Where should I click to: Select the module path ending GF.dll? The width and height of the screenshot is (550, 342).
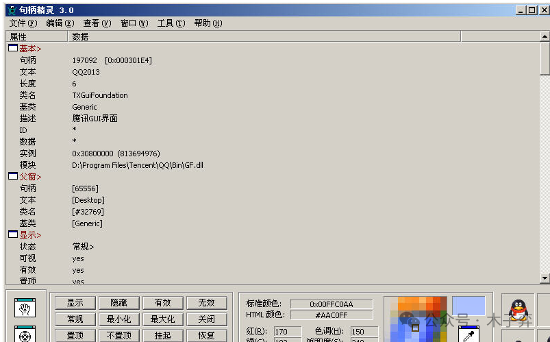click(138, 165)
